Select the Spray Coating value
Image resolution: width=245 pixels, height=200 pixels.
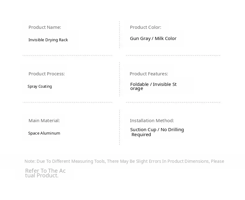coord(40,87)
